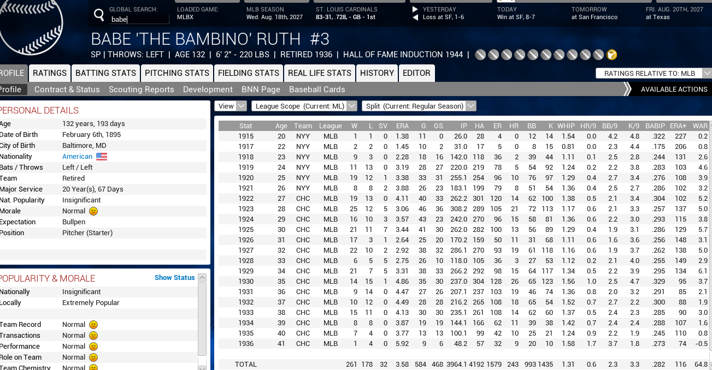This screenshot has height=370, width=712.
Task: Open the Contract & Status subtab
Action: pyautogui.click(x=67, y=89)
